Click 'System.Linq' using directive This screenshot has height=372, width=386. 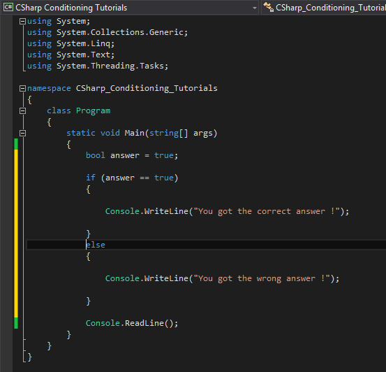pyautogui.click(x=84, y=43)
